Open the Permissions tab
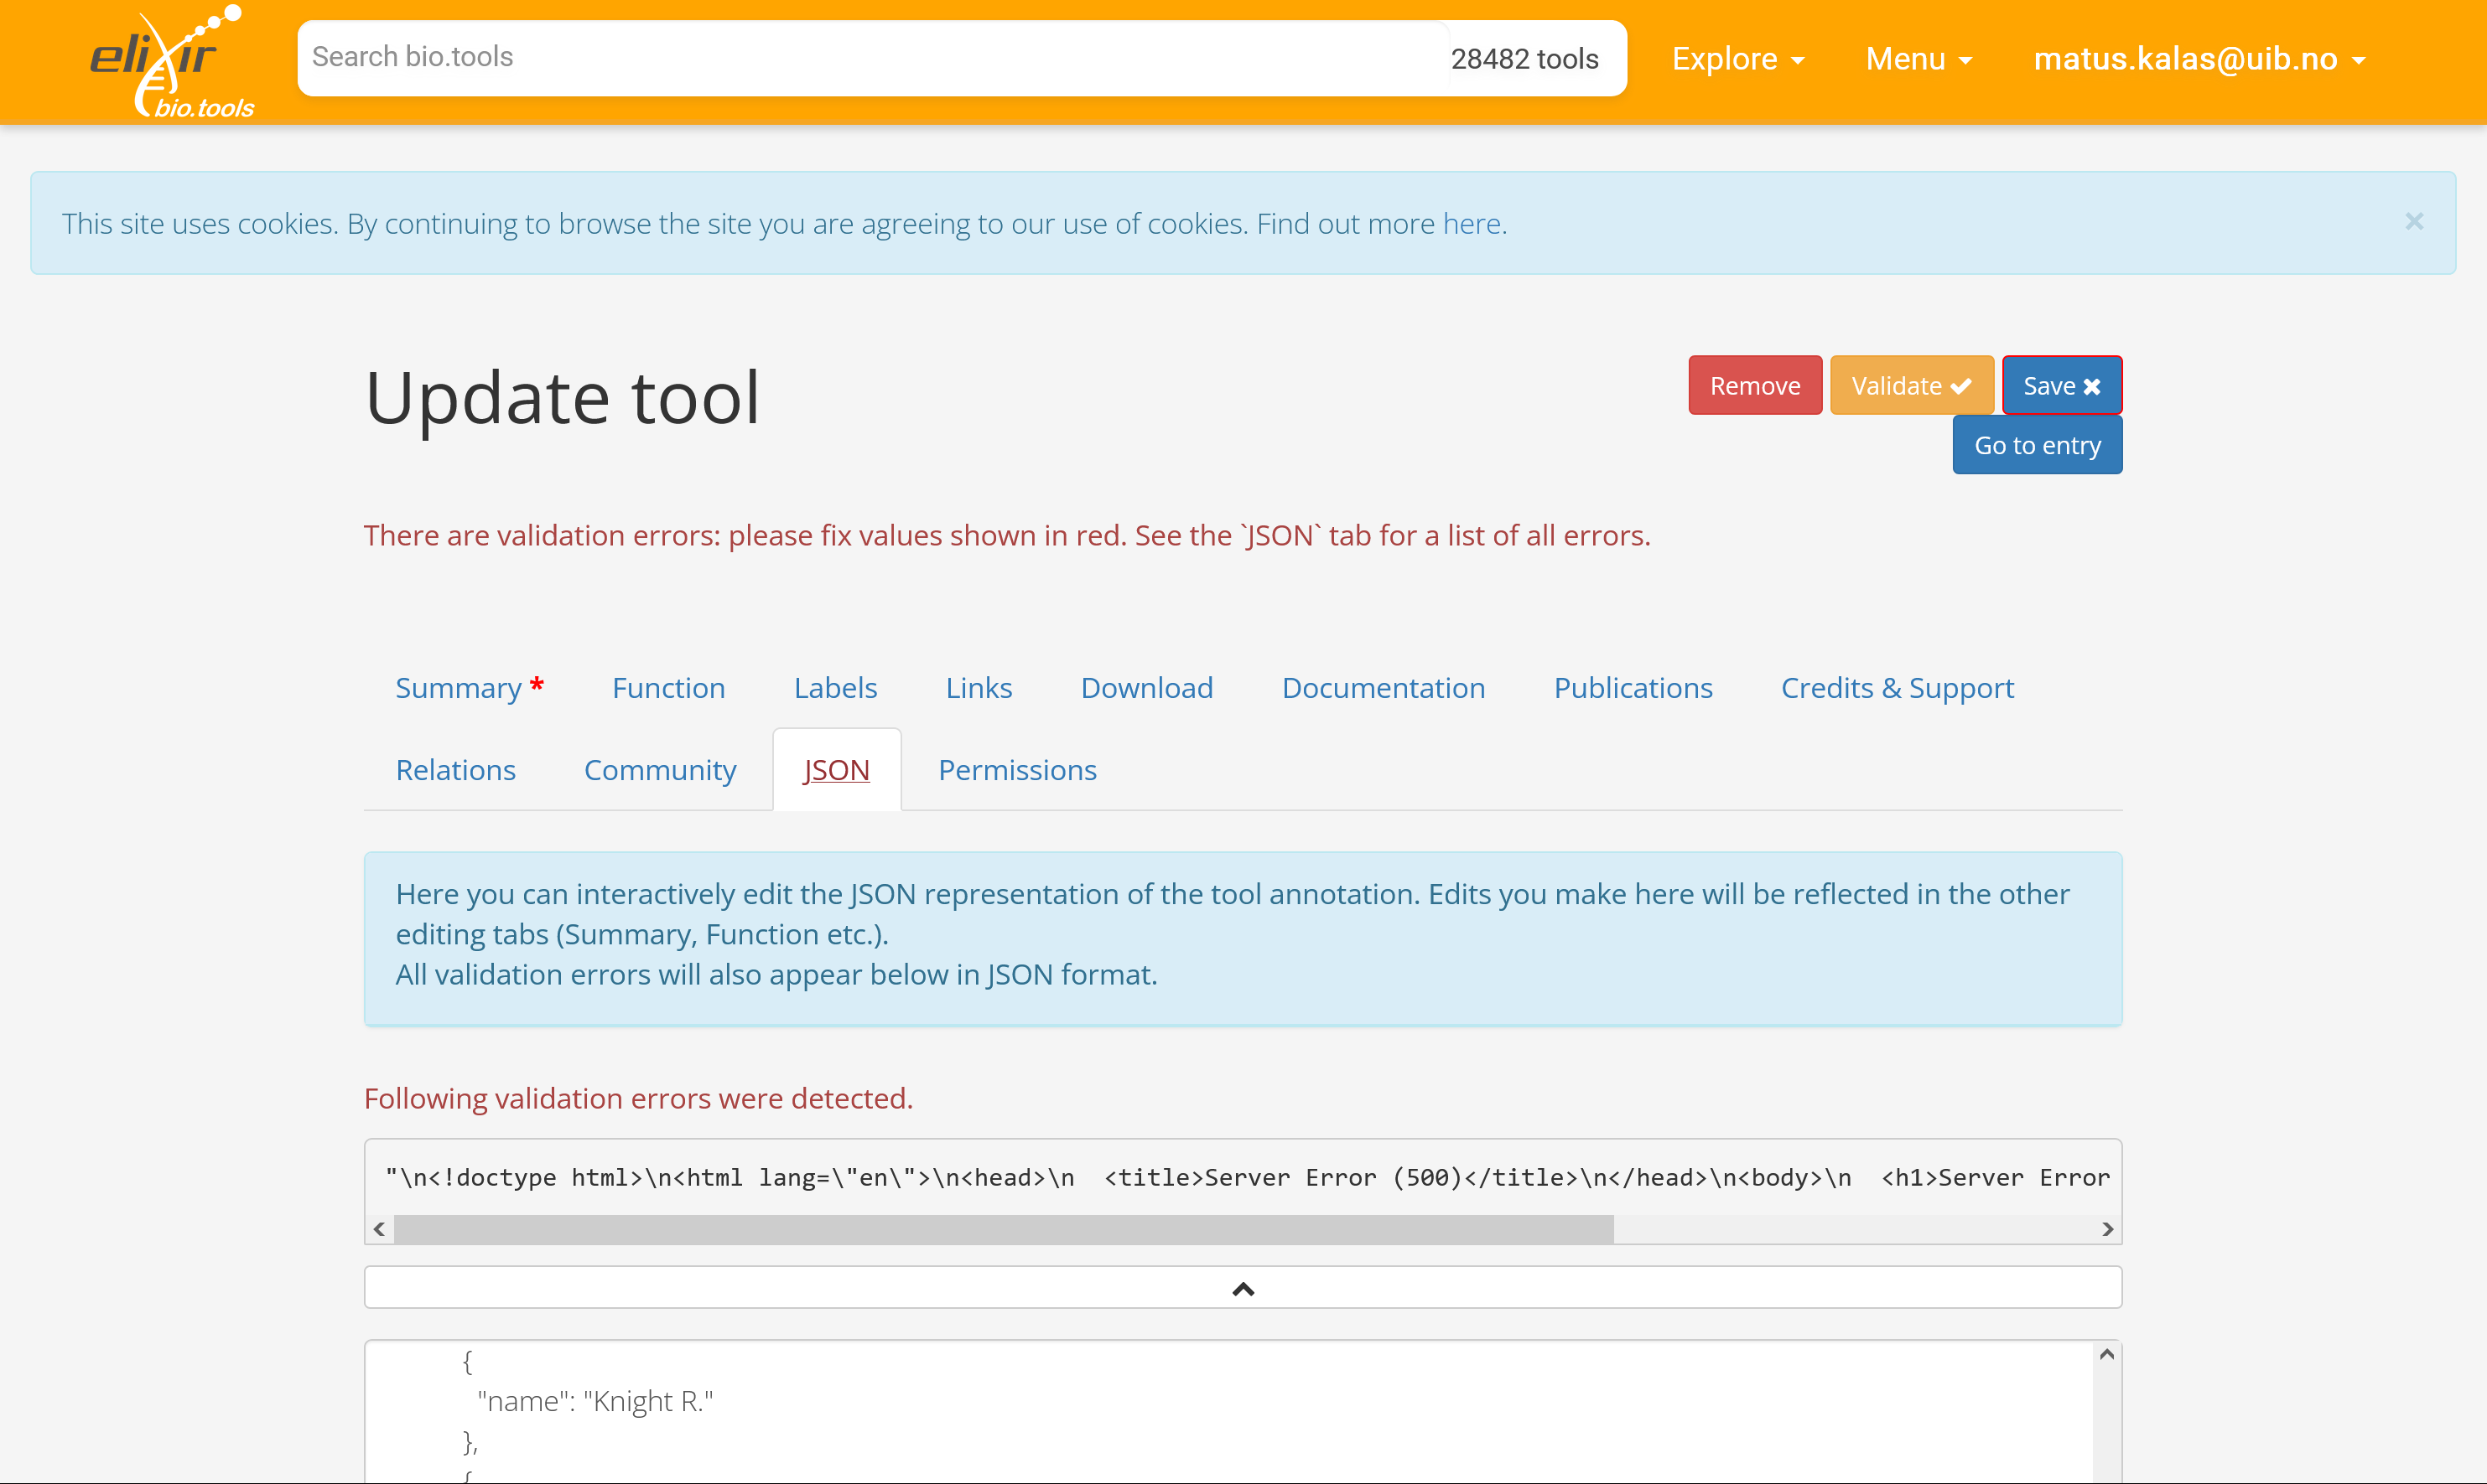 click(x=1016, y=770)
